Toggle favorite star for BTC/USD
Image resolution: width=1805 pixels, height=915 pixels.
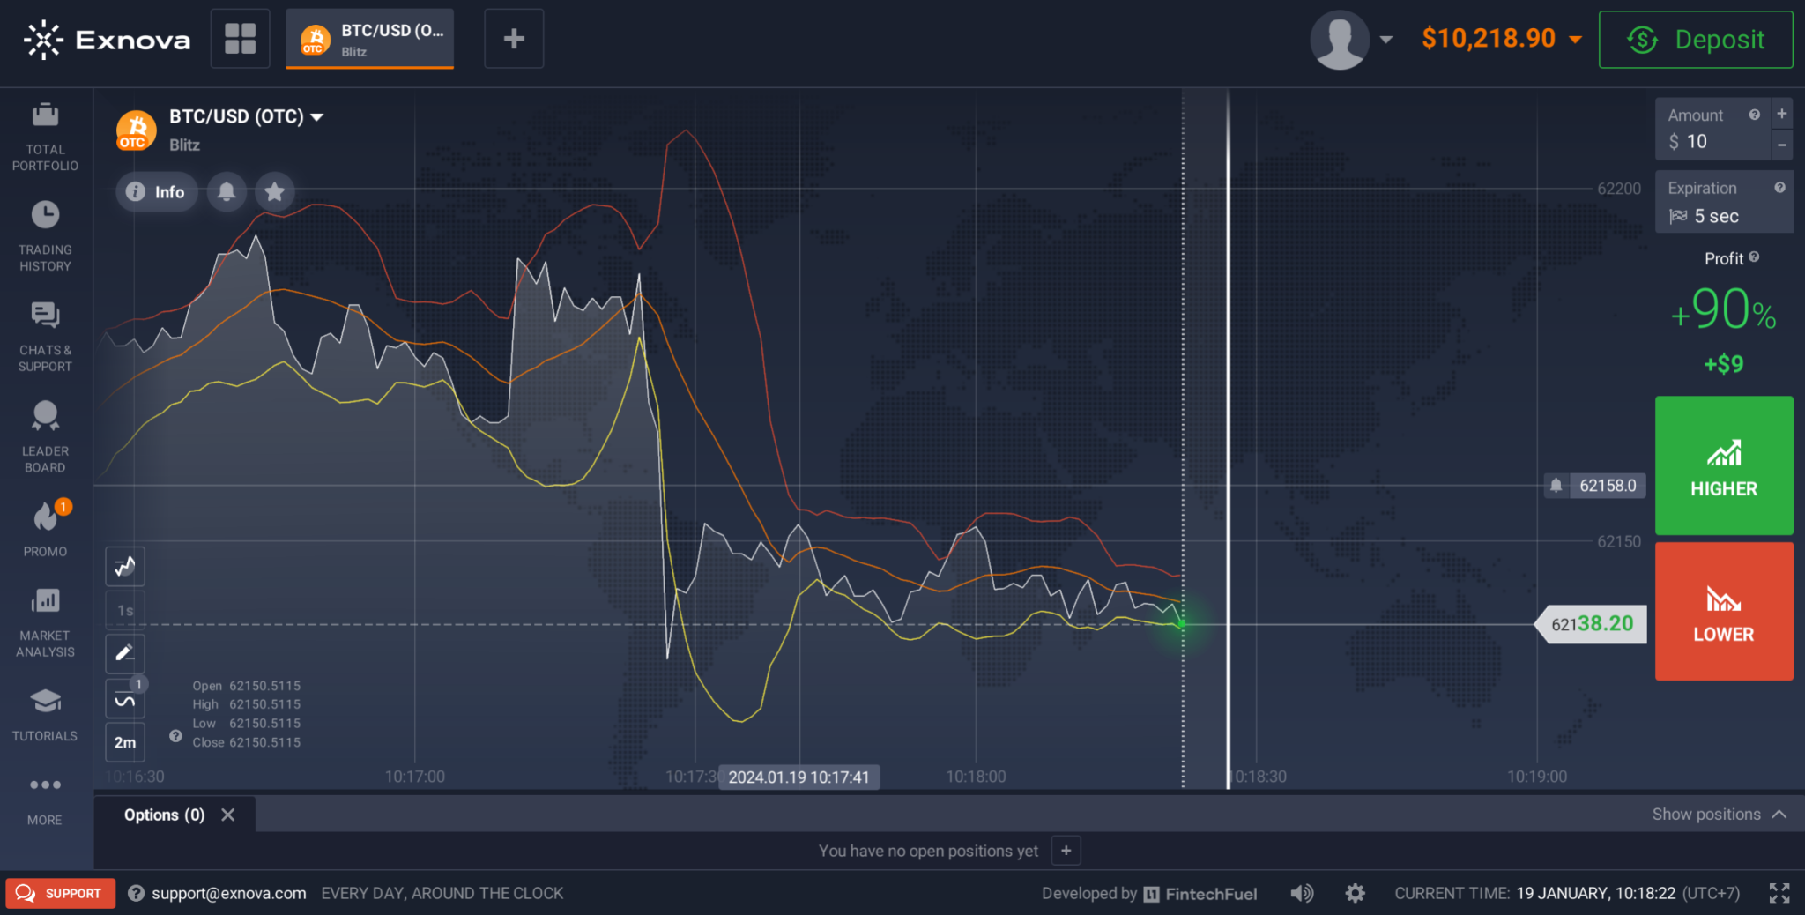(275, 191)
